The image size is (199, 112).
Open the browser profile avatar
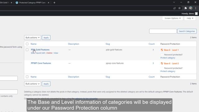[191, 8]
